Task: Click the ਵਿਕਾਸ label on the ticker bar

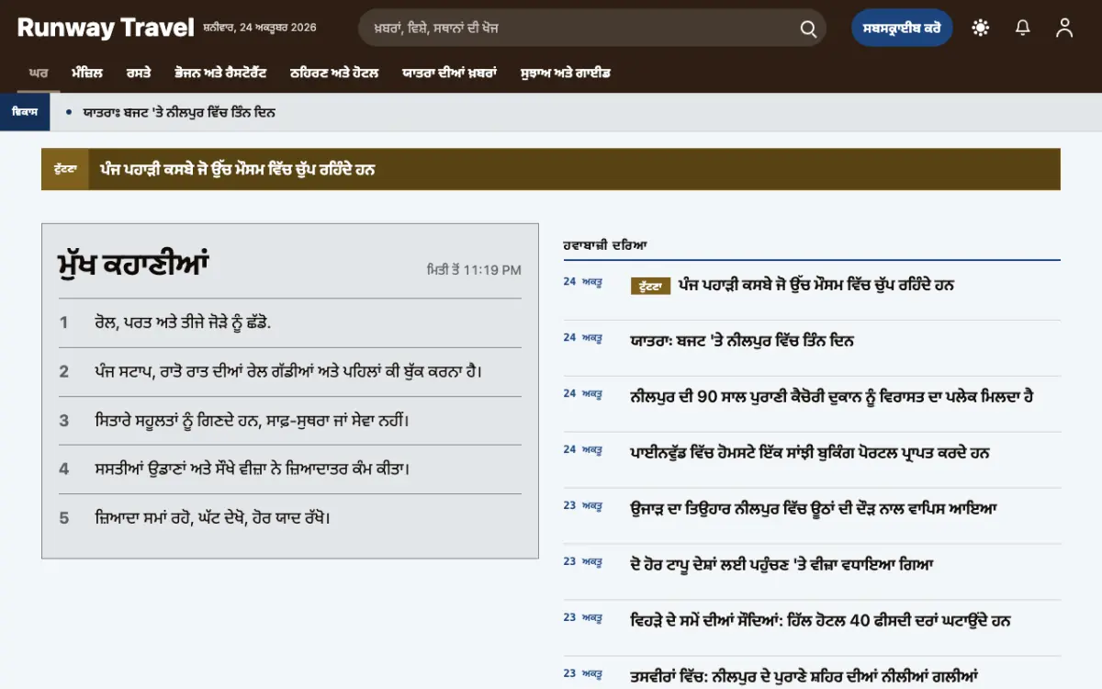Action: point(25,112)
